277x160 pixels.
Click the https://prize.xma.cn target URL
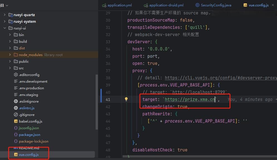190,99
